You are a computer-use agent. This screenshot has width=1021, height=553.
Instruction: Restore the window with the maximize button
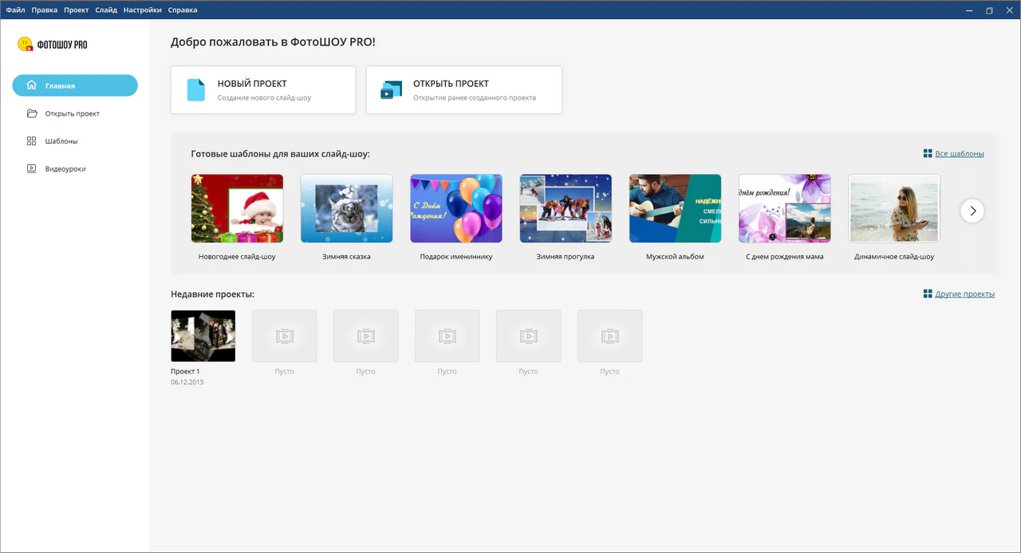pyautogui.click(x=989, y=10)
